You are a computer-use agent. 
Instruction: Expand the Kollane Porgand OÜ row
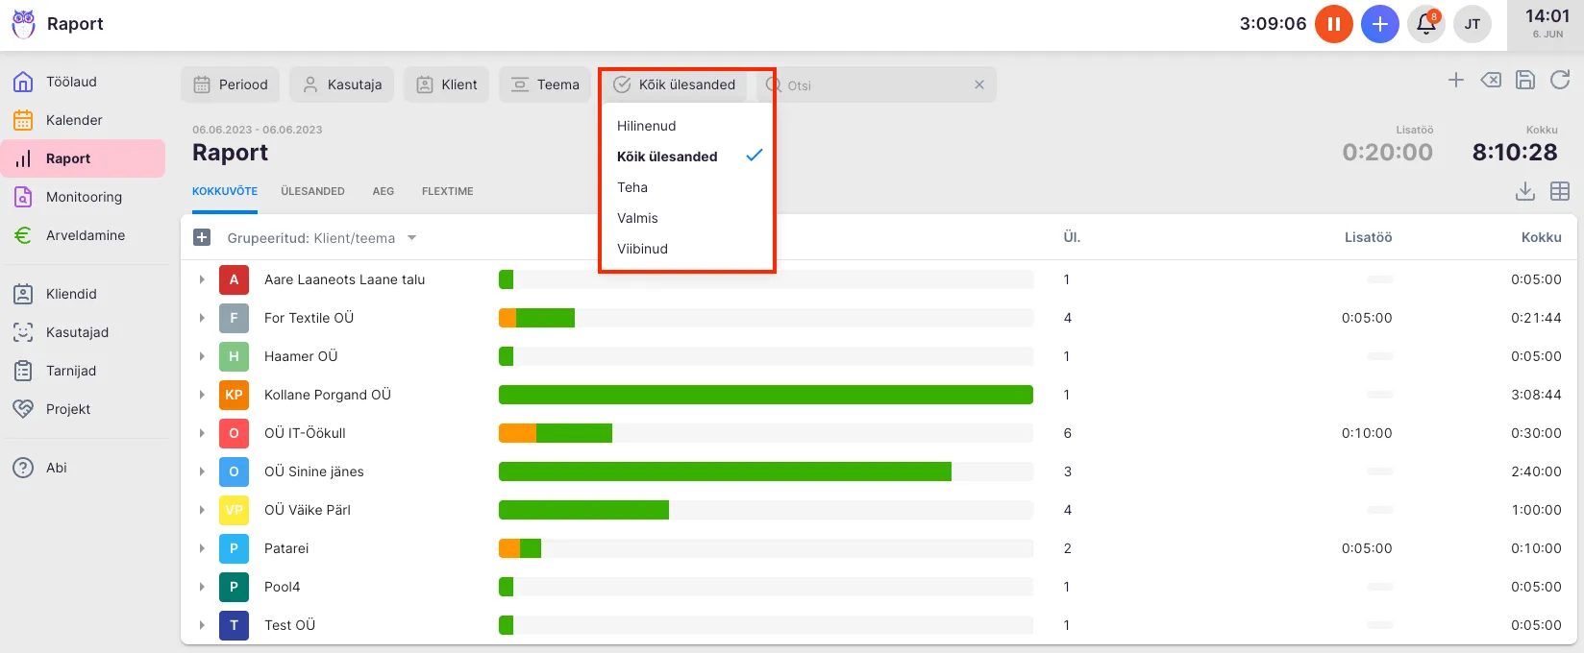click(x=202, y=395)
